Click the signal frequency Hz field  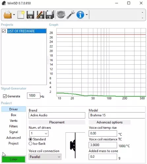click(34, 95)
